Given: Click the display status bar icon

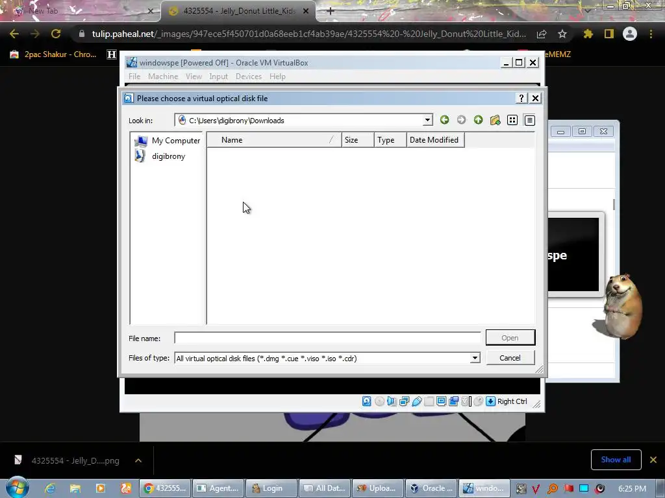Looking at the screenshot, I should [x=441, y=401].
